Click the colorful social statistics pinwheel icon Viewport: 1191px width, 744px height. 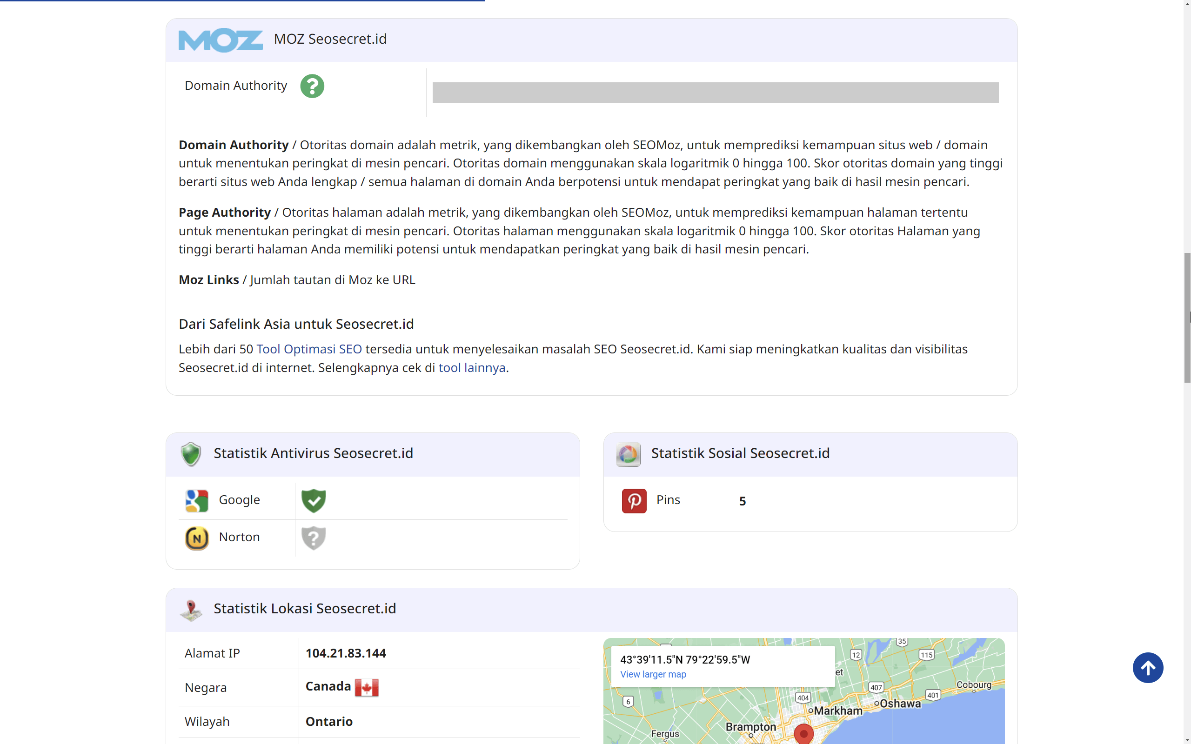point(629,454)
